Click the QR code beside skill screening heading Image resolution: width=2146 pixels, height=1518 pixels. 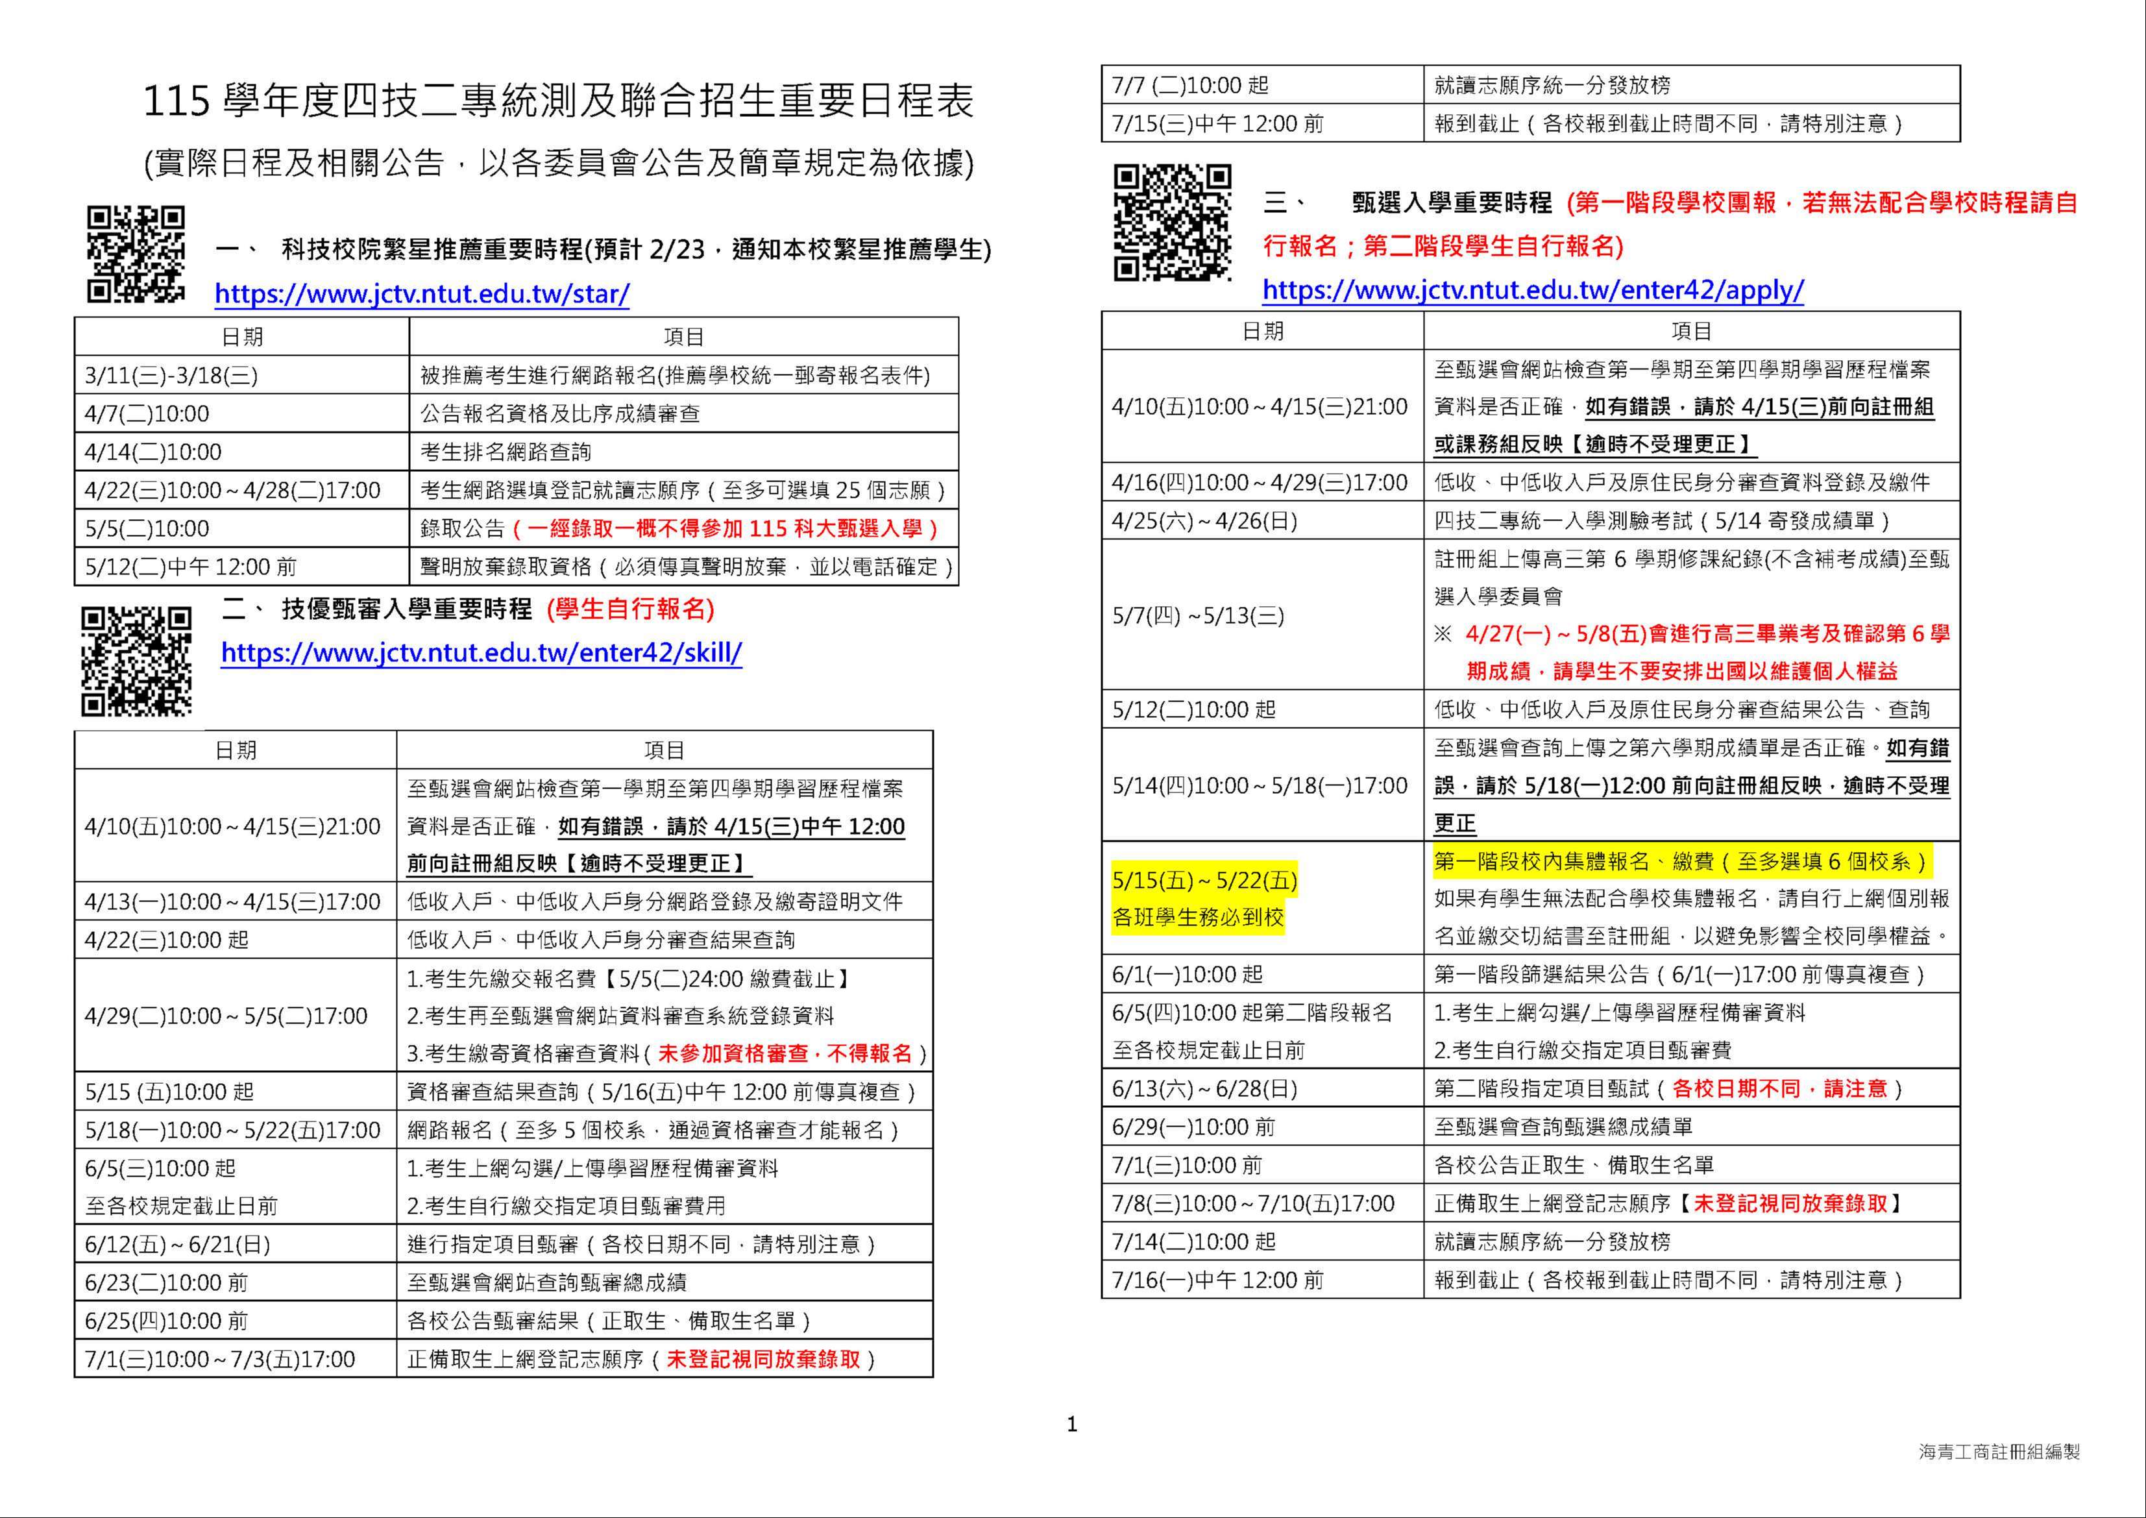point(136,661)
